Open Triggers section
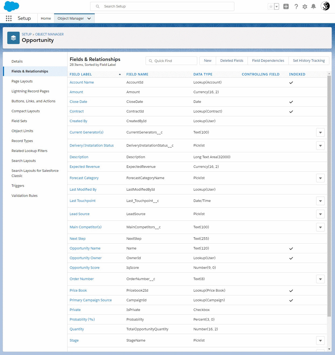335x355 pixels. pos(18,186)
